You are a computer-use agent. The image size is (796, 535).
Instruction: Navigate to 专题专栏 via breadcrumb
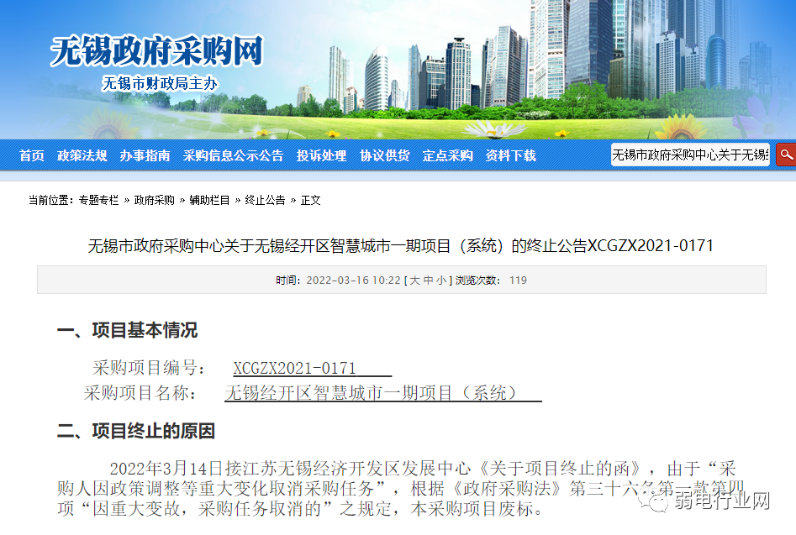pos(101,201)
